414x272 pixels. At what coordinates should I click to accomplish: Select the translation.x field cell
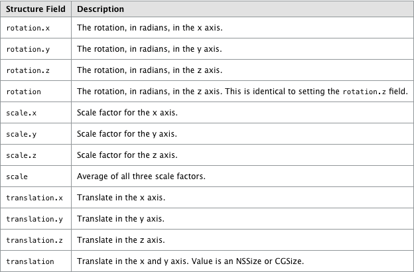pos(34,198)
